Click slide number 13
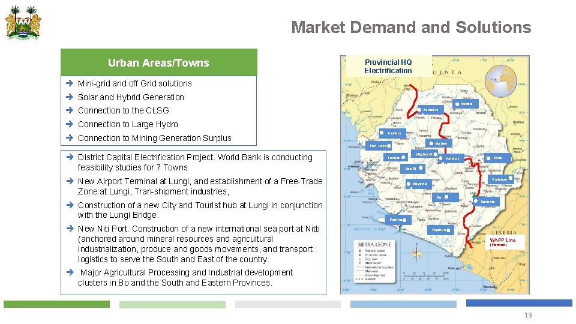 528,315
